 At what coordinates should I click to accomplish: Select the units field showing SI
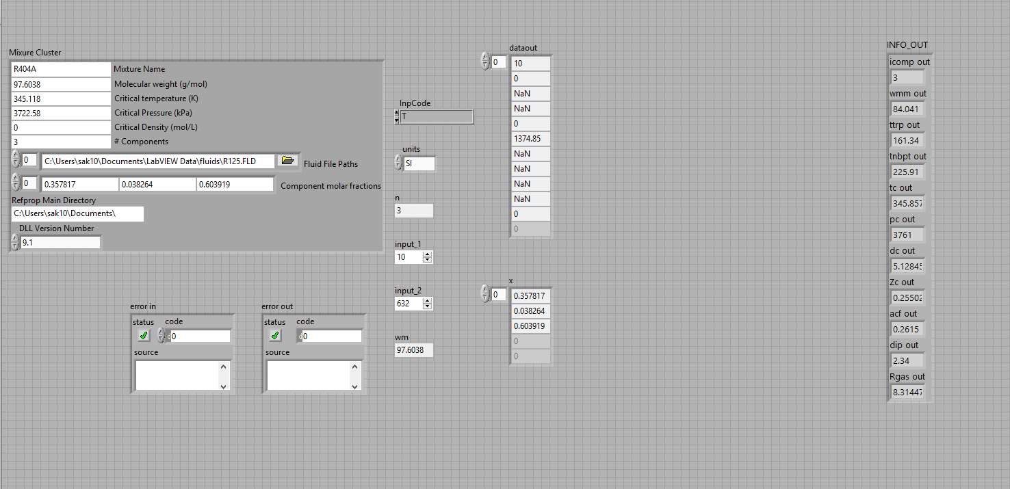click(419, 163)
